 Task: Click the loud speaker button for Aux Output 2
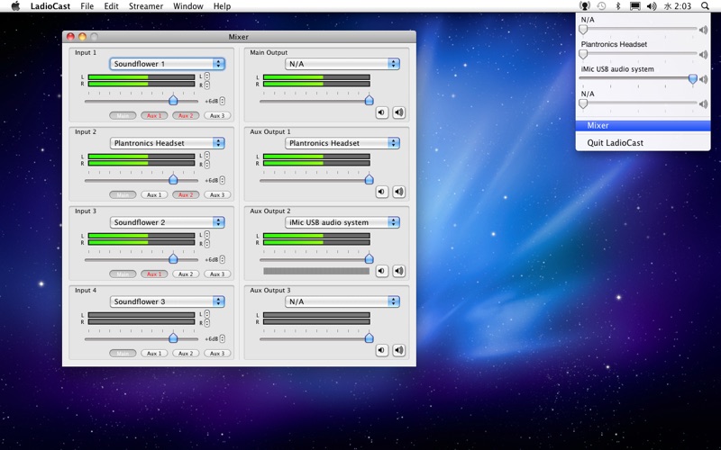click(x=399, y=271)
